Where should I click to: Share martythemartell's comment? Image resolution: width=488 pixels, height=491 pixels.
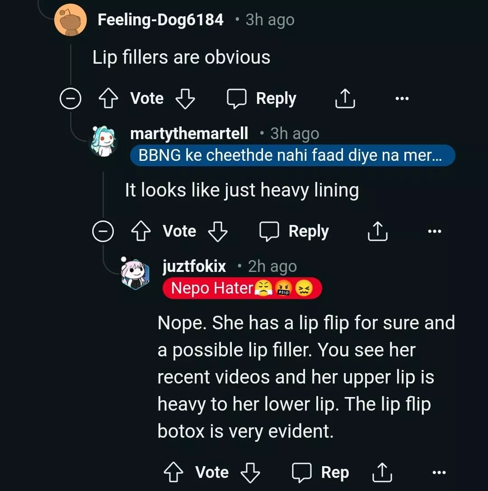377,231
